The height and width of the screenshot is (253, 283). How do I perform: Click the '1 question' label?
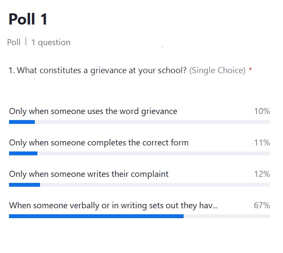tap(51, 43)
